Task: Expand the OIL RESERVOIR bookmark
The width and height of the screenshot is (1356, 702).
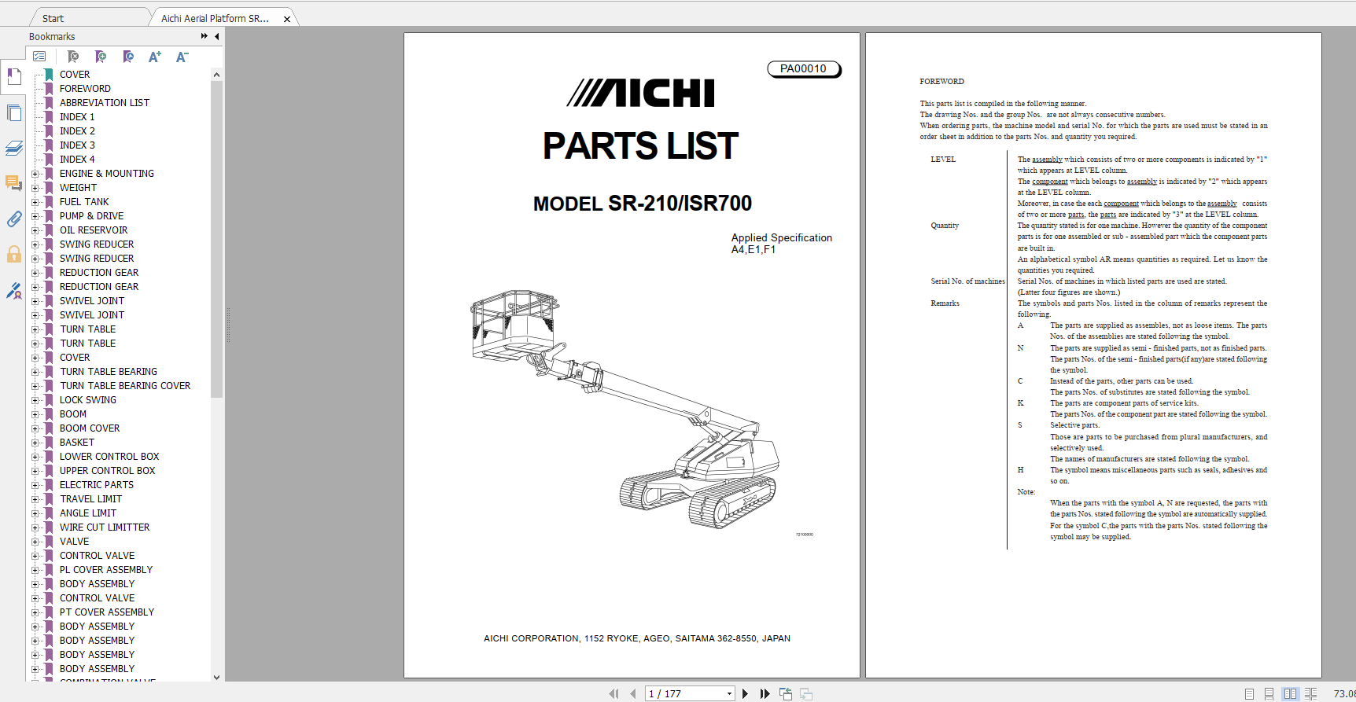Action: tap(35, 230)
